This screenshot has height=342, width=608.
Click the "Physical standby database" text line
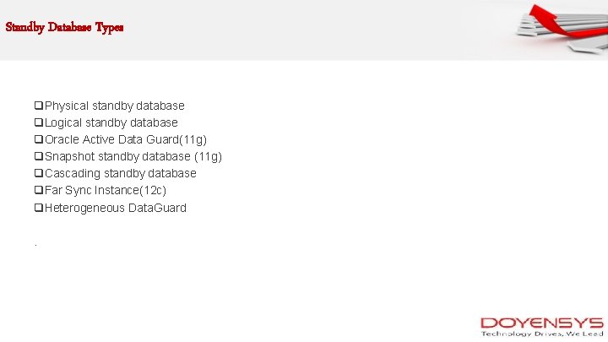tap(114, 106)
